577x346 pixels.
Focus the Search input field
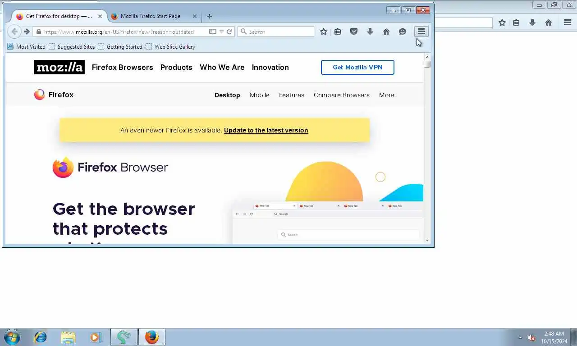pos(276,32)
